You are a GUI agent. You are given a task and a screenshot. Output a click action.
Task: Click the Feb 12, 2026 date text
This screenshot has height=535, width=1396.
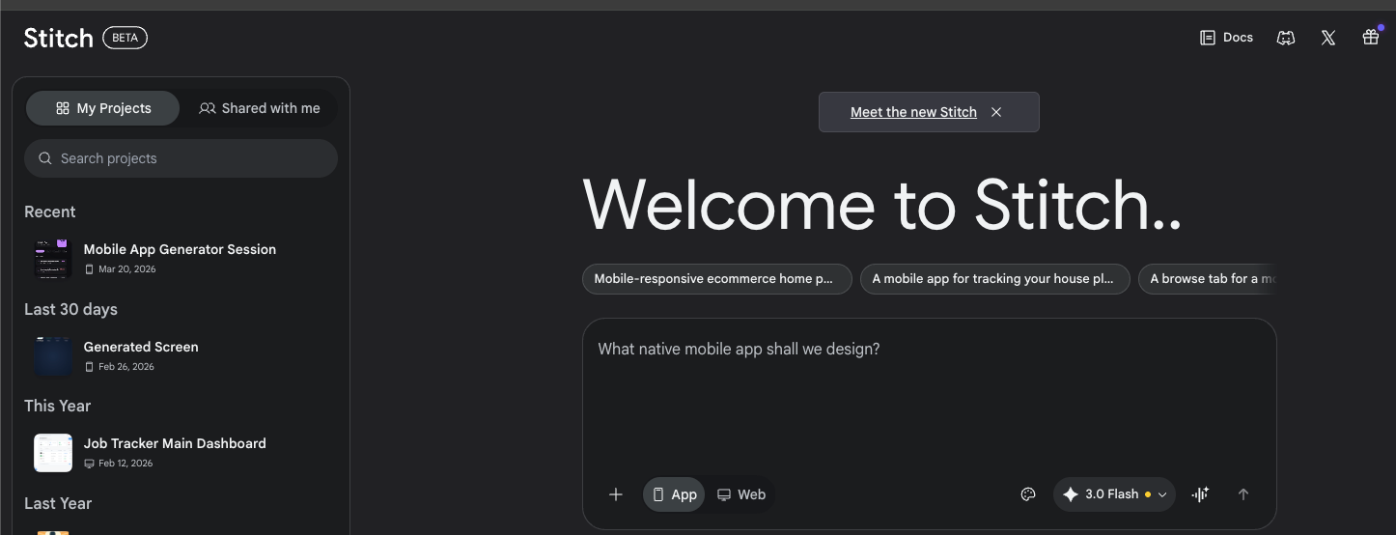126,464
